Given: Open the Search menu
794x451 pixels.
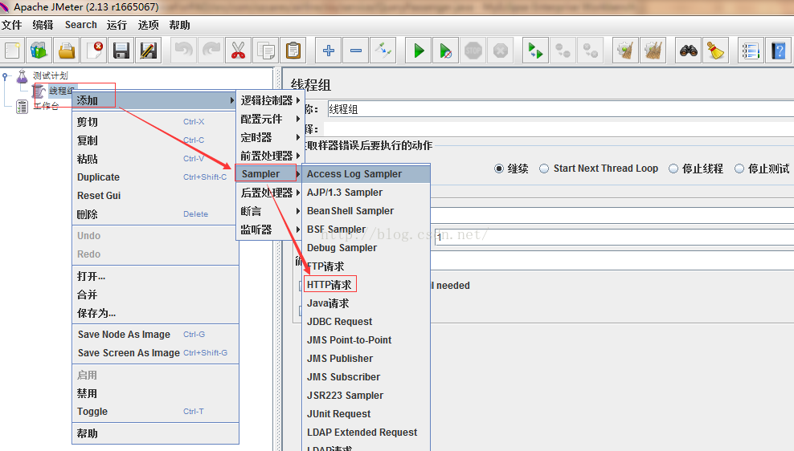Looking at the screenshot, I should click(x=81, y=25).
